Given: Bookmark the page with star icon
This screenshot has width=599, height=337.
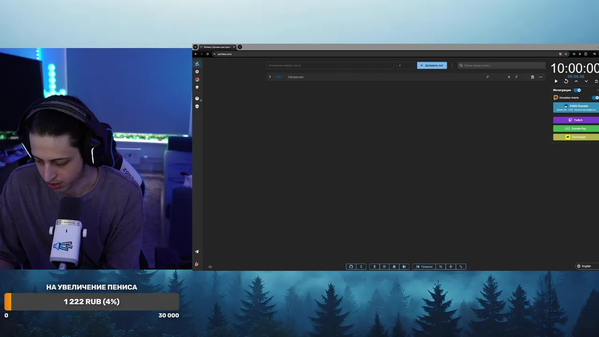Looking at the screenshot, I should (x=566, y=54).
